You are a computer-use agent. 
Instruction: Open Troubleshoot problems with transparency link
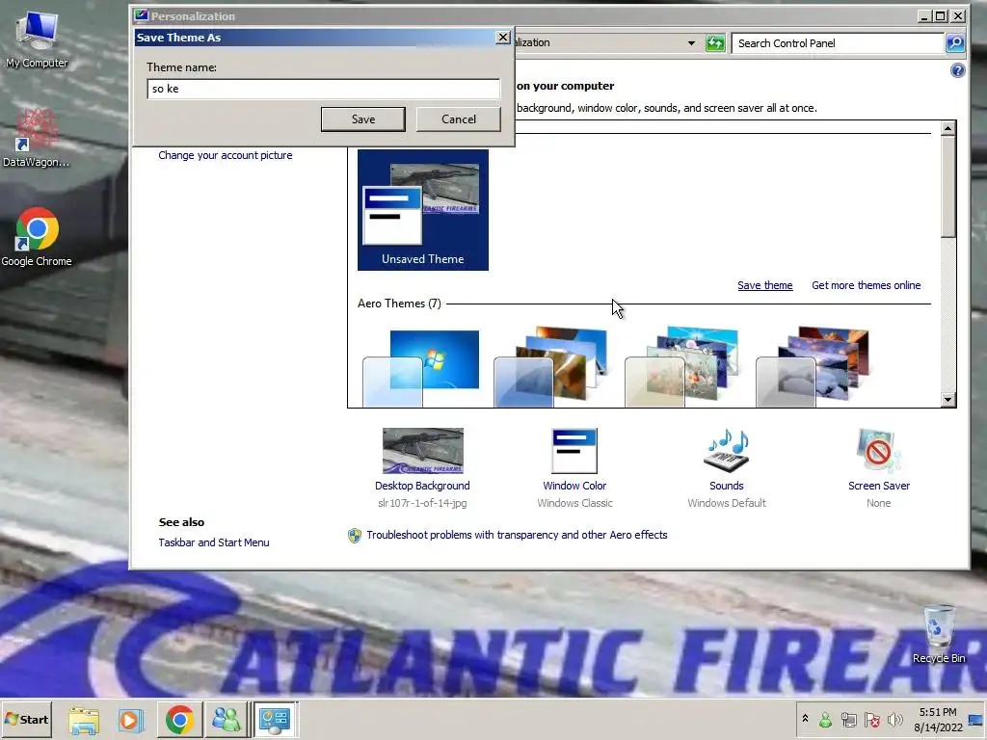click(517, 535)
